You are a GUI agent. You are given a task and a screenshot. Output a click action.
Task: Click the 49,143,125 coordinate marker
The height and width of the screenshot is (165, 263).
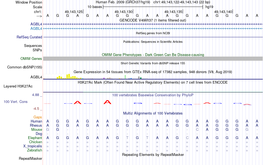coord(74,12)
